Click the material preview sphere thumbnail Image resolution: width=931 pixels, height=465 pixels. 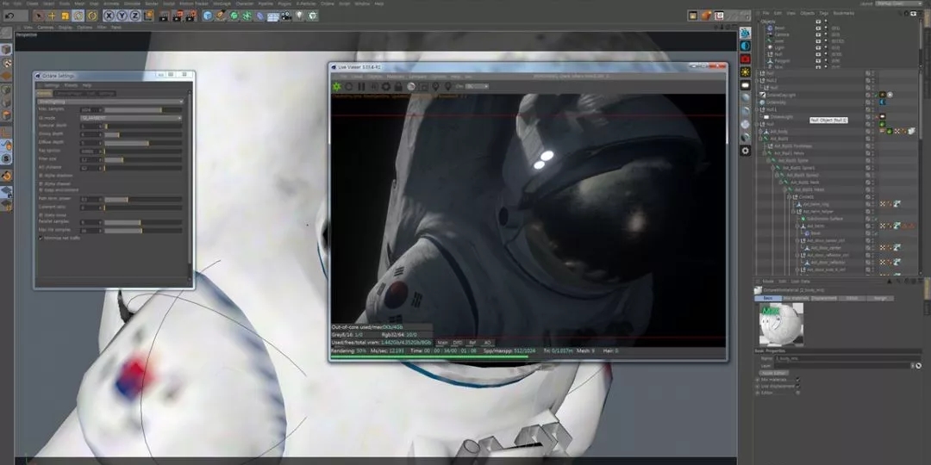coord(781,325)
